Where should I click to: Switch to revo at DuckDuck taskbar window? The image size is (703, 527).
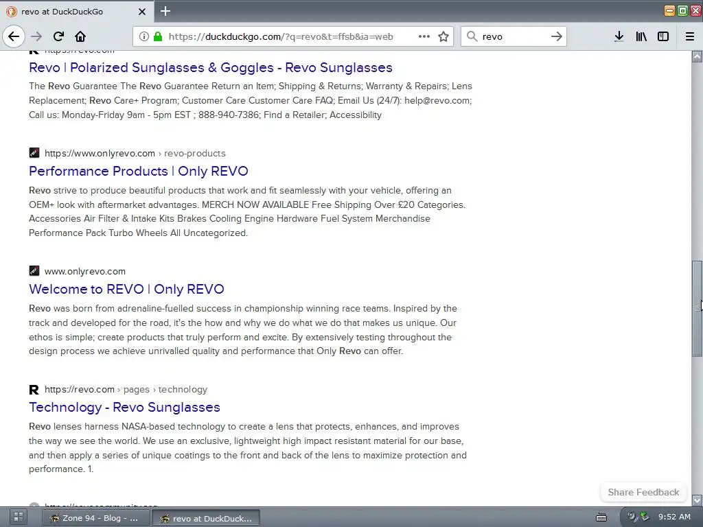(206, 518)
